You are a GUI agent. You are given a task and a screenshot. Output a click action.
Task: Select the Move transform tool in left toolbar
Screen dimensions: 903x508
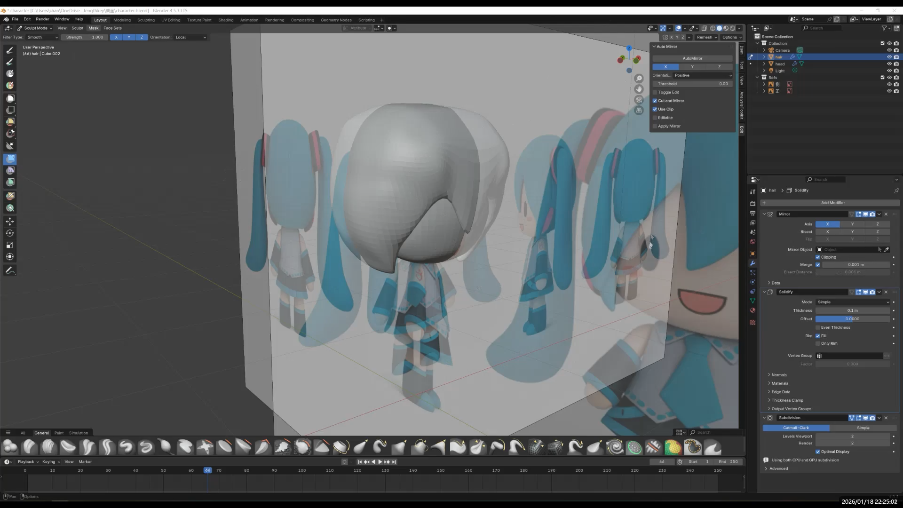(10, 222)
